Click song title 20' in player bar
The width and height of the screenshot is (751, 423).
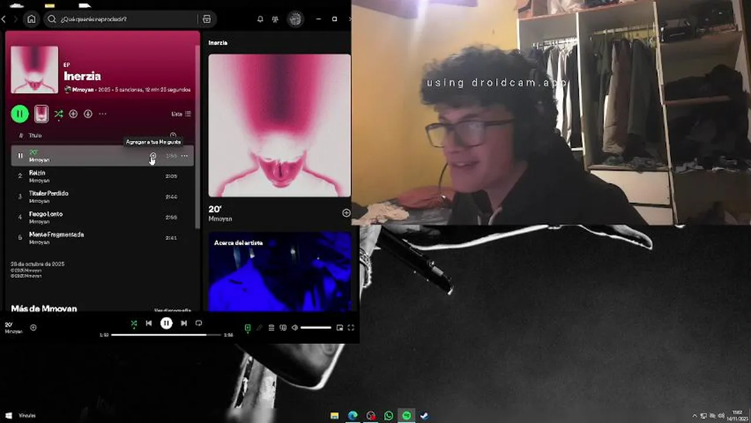point(8,324)
